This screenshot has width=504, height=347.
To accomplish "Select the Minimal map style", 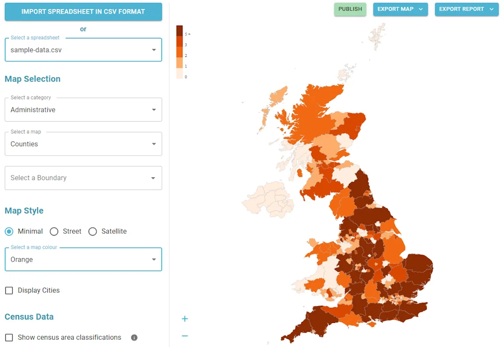I will tap(8, 231).
